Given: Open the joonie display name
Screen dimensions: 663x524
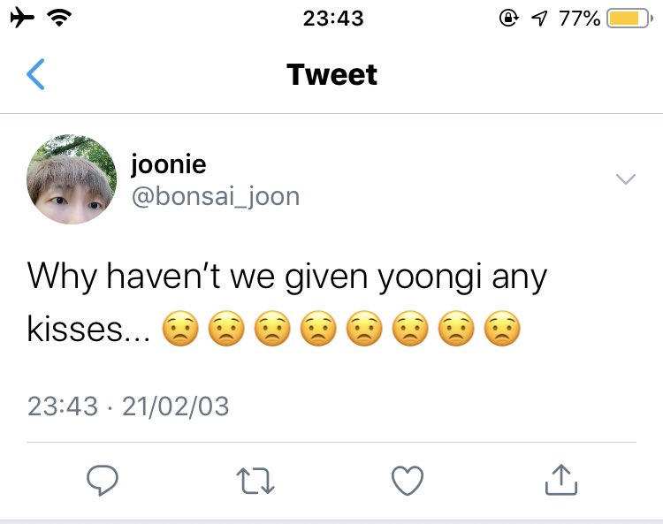Looking at the screenshot, I should click(168, 164).
